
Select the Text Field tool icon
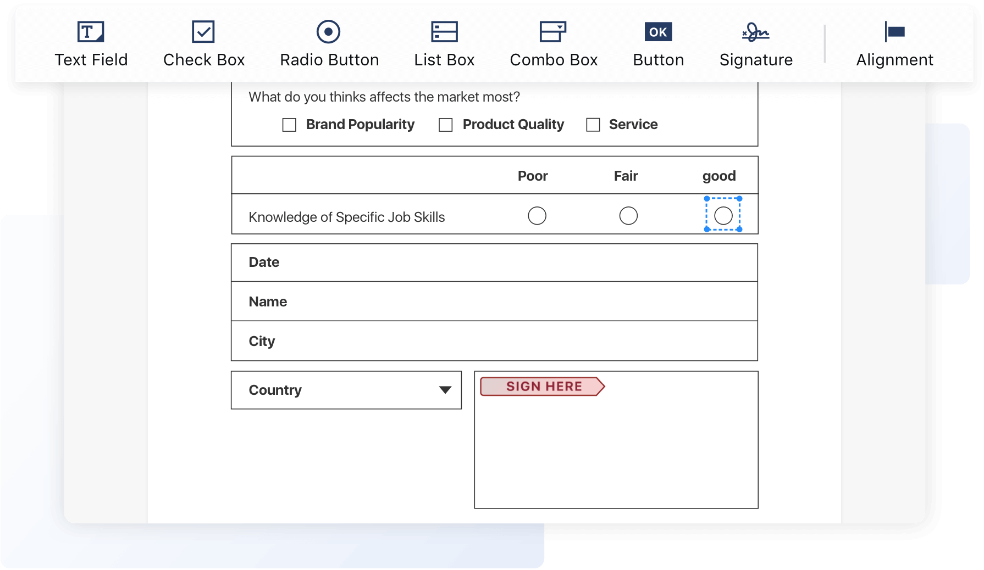(91, 32)
